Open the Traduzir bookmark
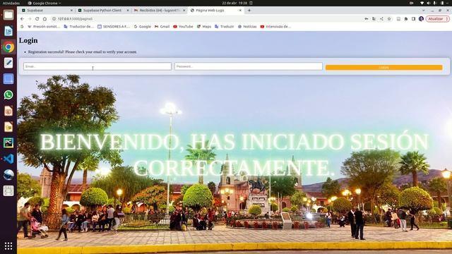Screen dimensions: 452x254 click(x=225, y=27)
